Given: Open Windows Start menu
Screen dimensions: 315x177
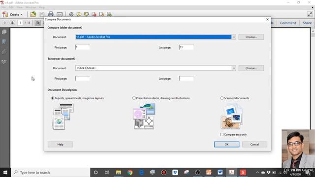Looking at the screenshot, I should (x=5, y=173).
